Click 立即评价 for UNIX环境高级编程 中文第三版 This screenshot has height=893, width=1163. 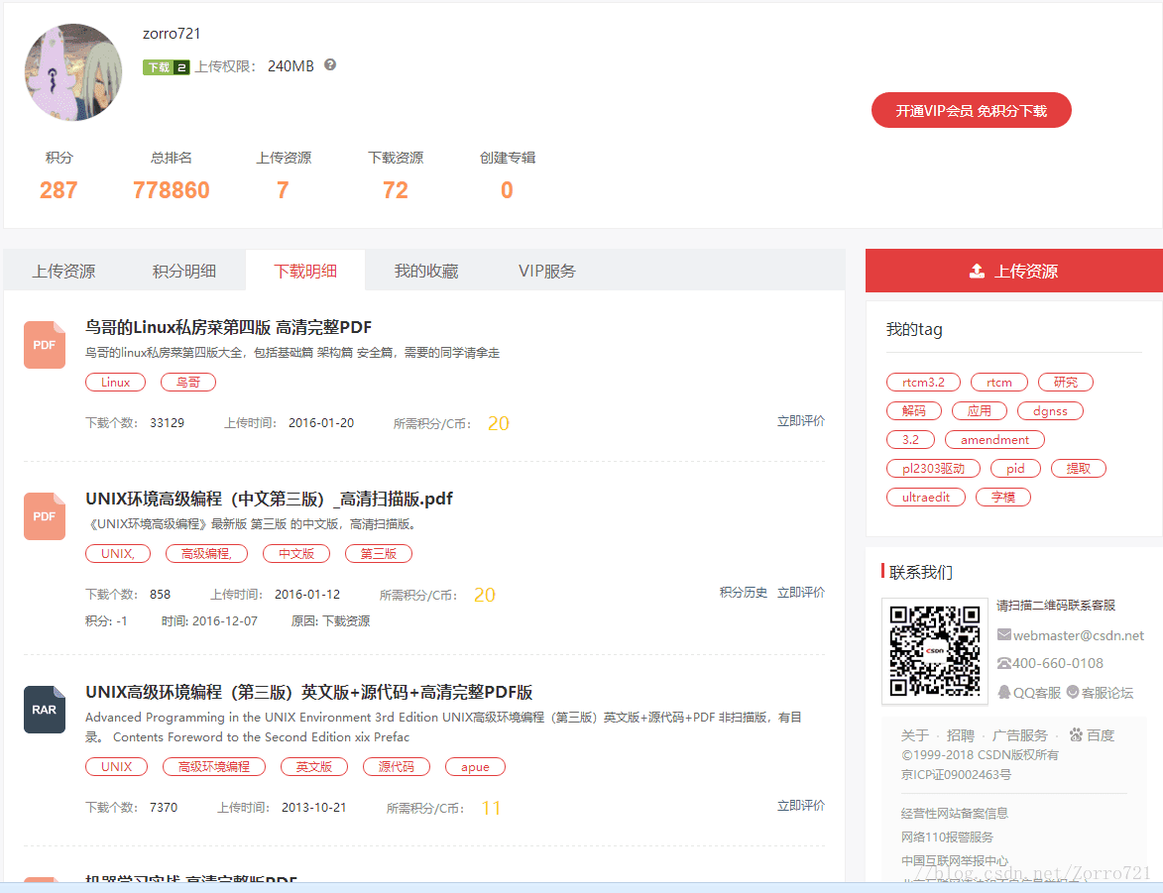[801, 593]
